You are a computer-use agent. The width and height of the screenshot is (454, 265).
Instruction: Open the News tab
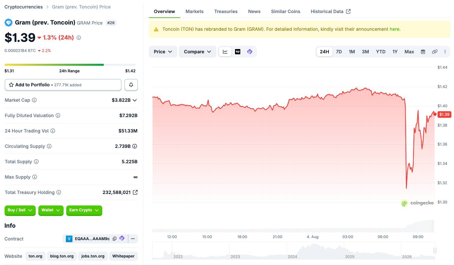point(254,11)
